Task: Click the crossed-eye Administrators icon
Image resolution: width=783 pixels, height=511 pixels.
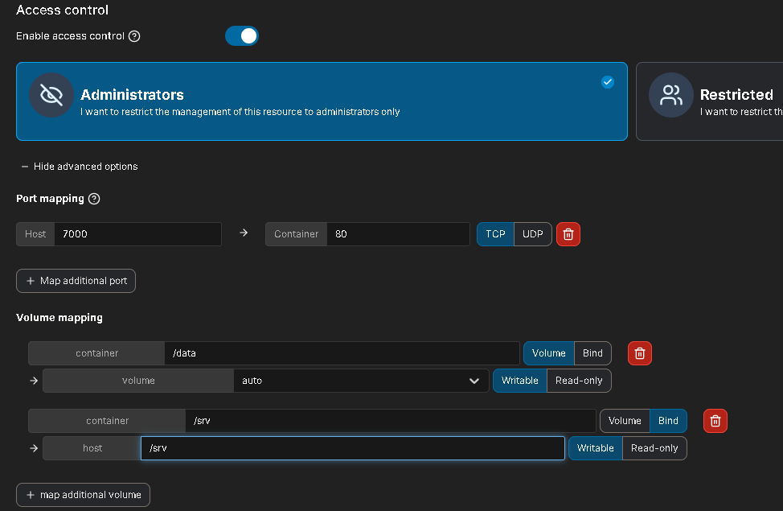Action: pos(51,95)
